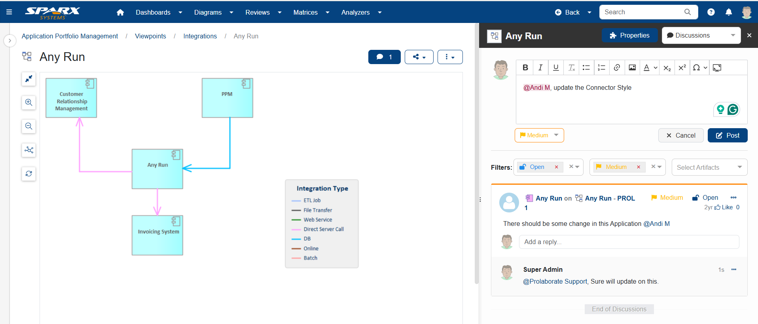Open options menu on Super Admin reply
Viewport: 758px width, 324px height.
pyautogui.click(x=734, y=269)
